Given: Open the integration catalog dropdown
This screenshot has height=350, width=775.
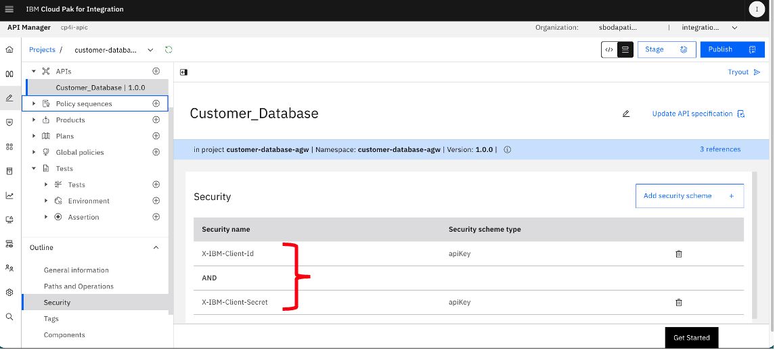Looking at the screenshot, I should [x=709, y=28].
